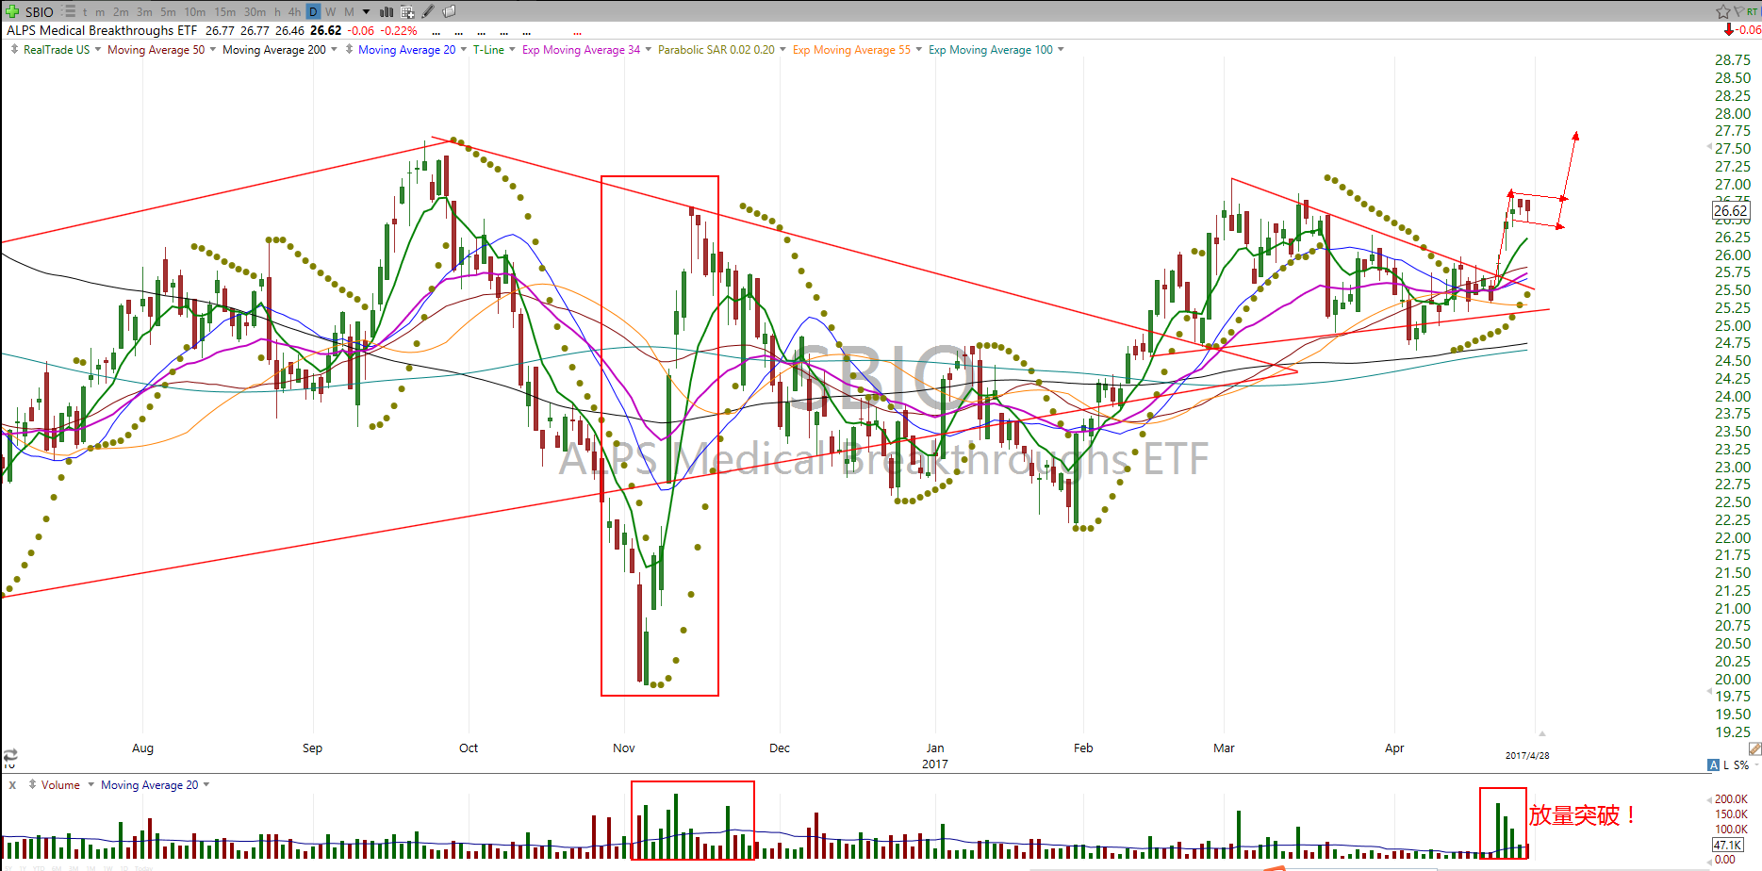The width and height of the screenshot is (1762, 871).
Task: Switch to the 5m timeframe
Action: 168,12
